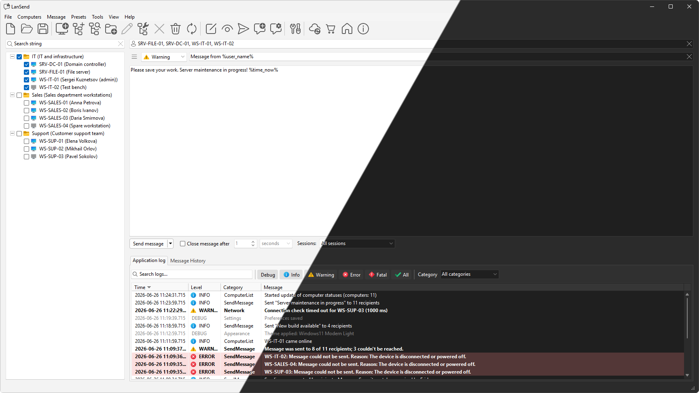Open the Computers menu

[29, 17]
